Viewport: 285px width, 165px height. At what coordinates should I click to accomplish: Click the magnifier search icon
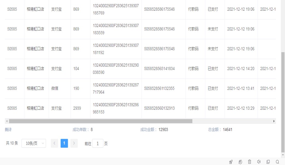point(277,162)
